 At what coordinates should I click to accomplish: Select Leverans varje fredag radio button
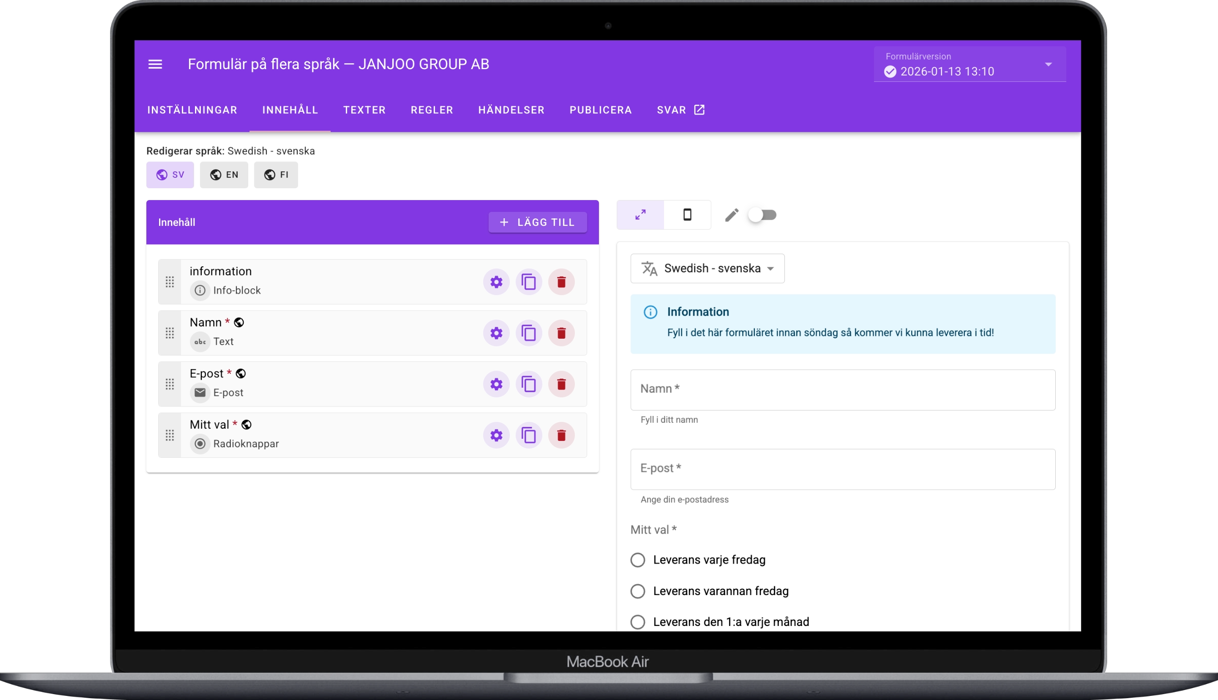[x=637, y=560]
